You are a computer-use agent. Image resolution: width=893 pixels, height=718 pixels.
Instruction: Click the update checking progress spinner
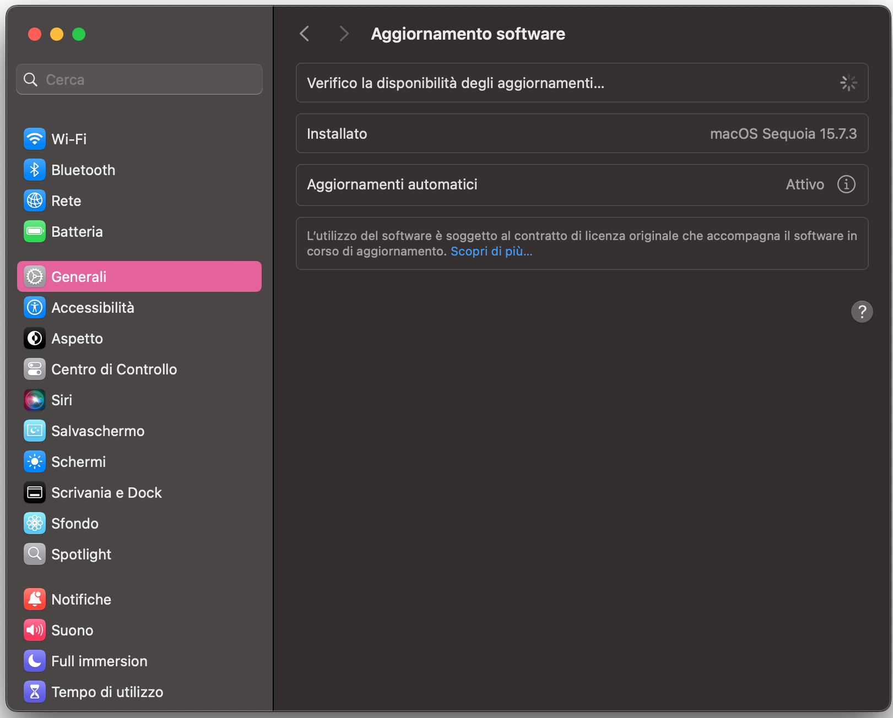[x=848, y=83]
